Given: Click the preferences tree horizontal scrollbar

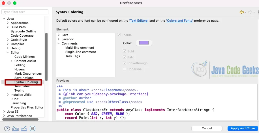Looking at the screenshot, I should 20,119.
